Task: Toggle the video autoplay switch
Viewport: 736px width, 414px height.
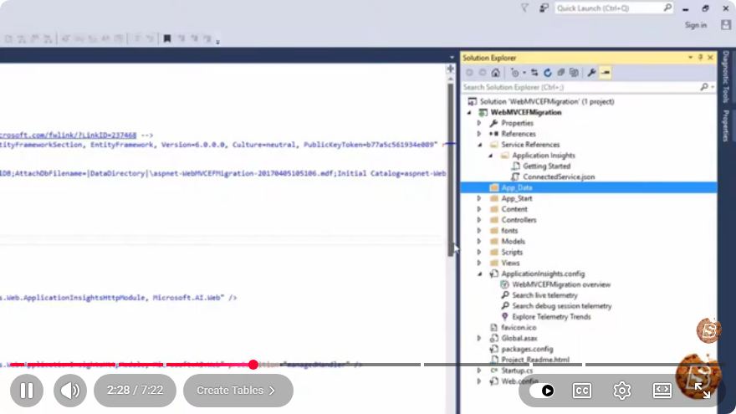Action: click(542, 391)
